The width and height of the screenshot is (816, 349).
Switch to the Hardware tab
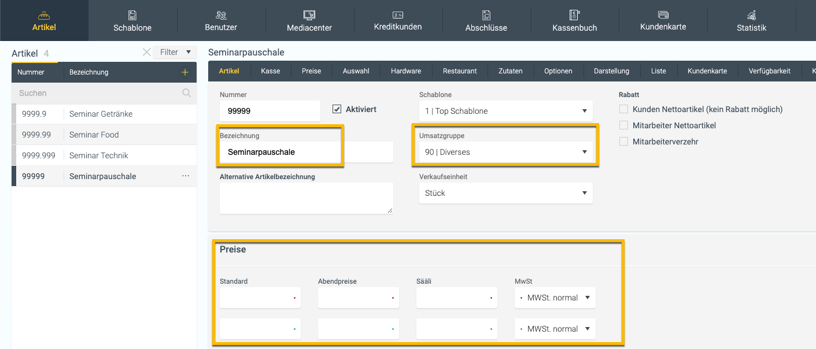click(x=406, y=71)
